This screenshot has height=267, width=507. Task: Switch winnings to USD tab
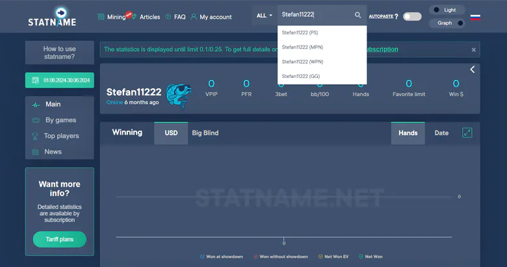(171, 133)
